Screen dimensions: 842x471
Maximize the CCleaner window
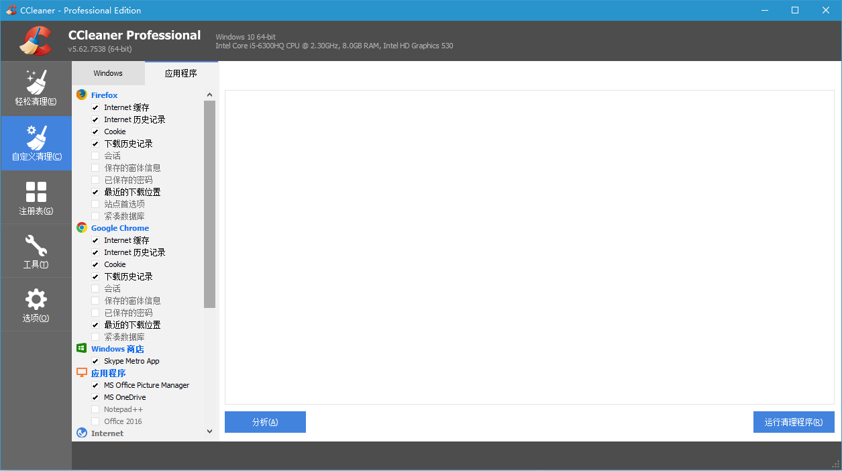point(795,10)
